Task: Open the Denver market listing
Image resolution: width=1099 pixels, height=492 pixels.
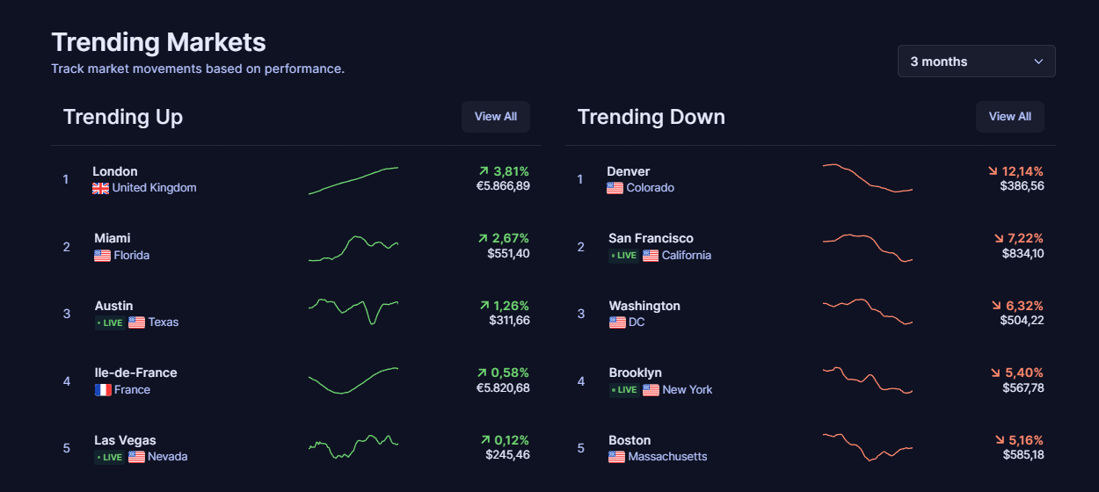Action: [811, 179]
